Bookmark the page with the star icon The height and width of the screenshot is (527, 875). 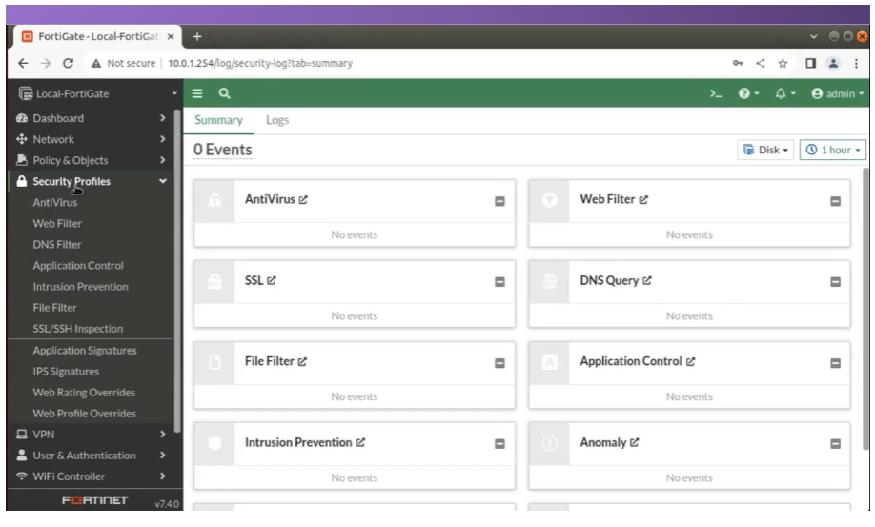pyautogui.click(x=783, y=64)
